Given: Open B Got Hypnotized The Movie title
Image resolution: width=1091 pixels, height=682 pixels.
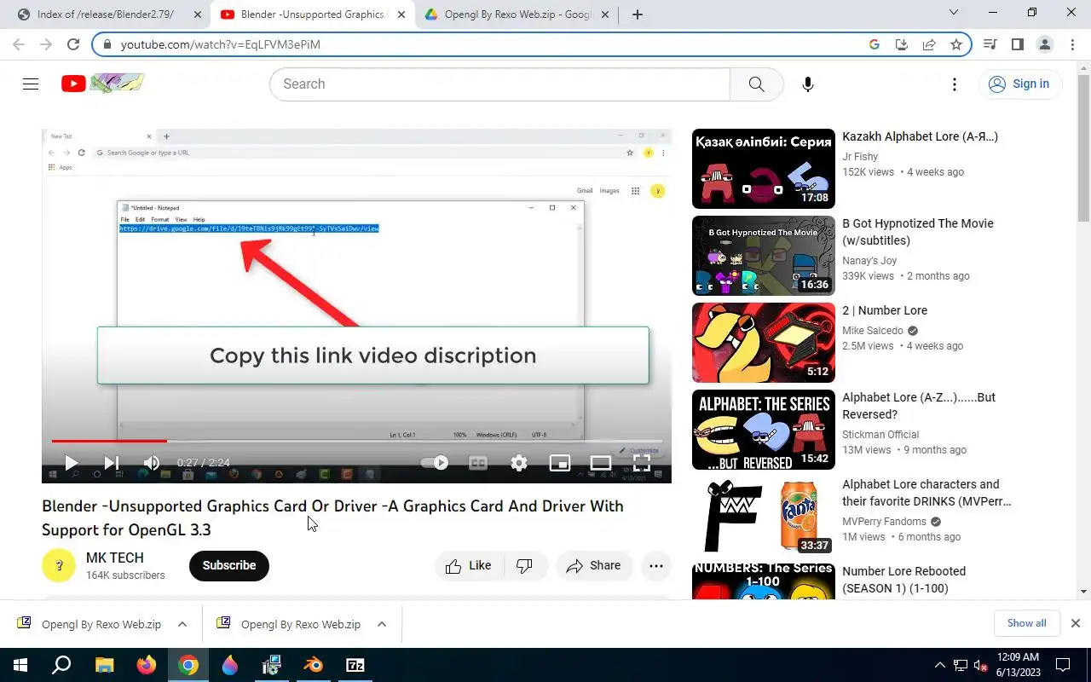Looking at the screenshot, I should [x=918, y=232].
